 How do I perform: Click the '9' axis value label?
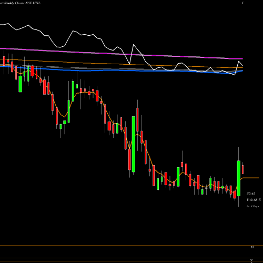[x=251, y=260]
